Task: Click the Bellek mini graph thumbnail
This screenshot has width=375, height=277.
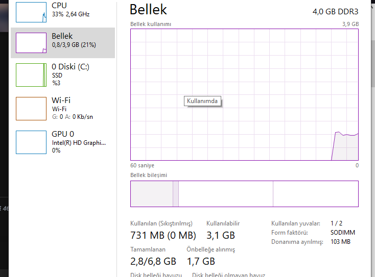Action: [x=31, y=43]
